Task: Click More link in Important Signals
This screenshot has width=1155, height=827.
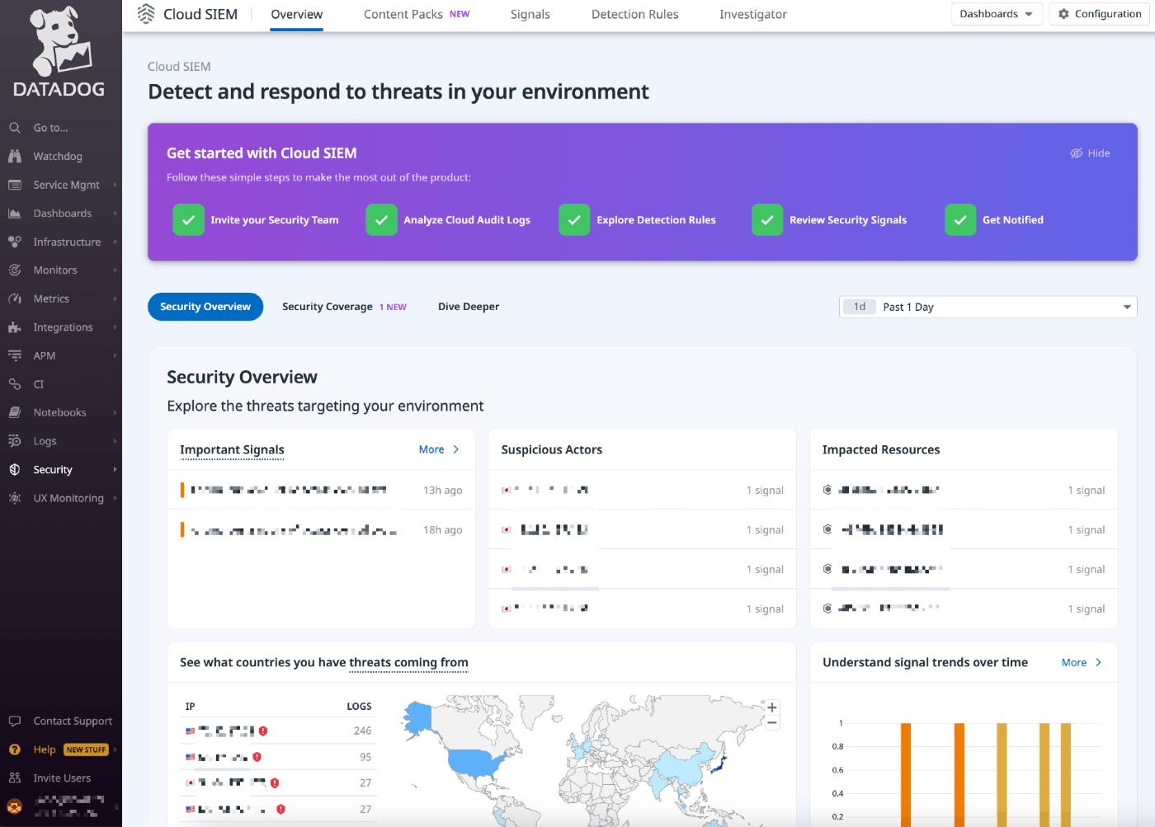Action: click(x=439, y=449)
